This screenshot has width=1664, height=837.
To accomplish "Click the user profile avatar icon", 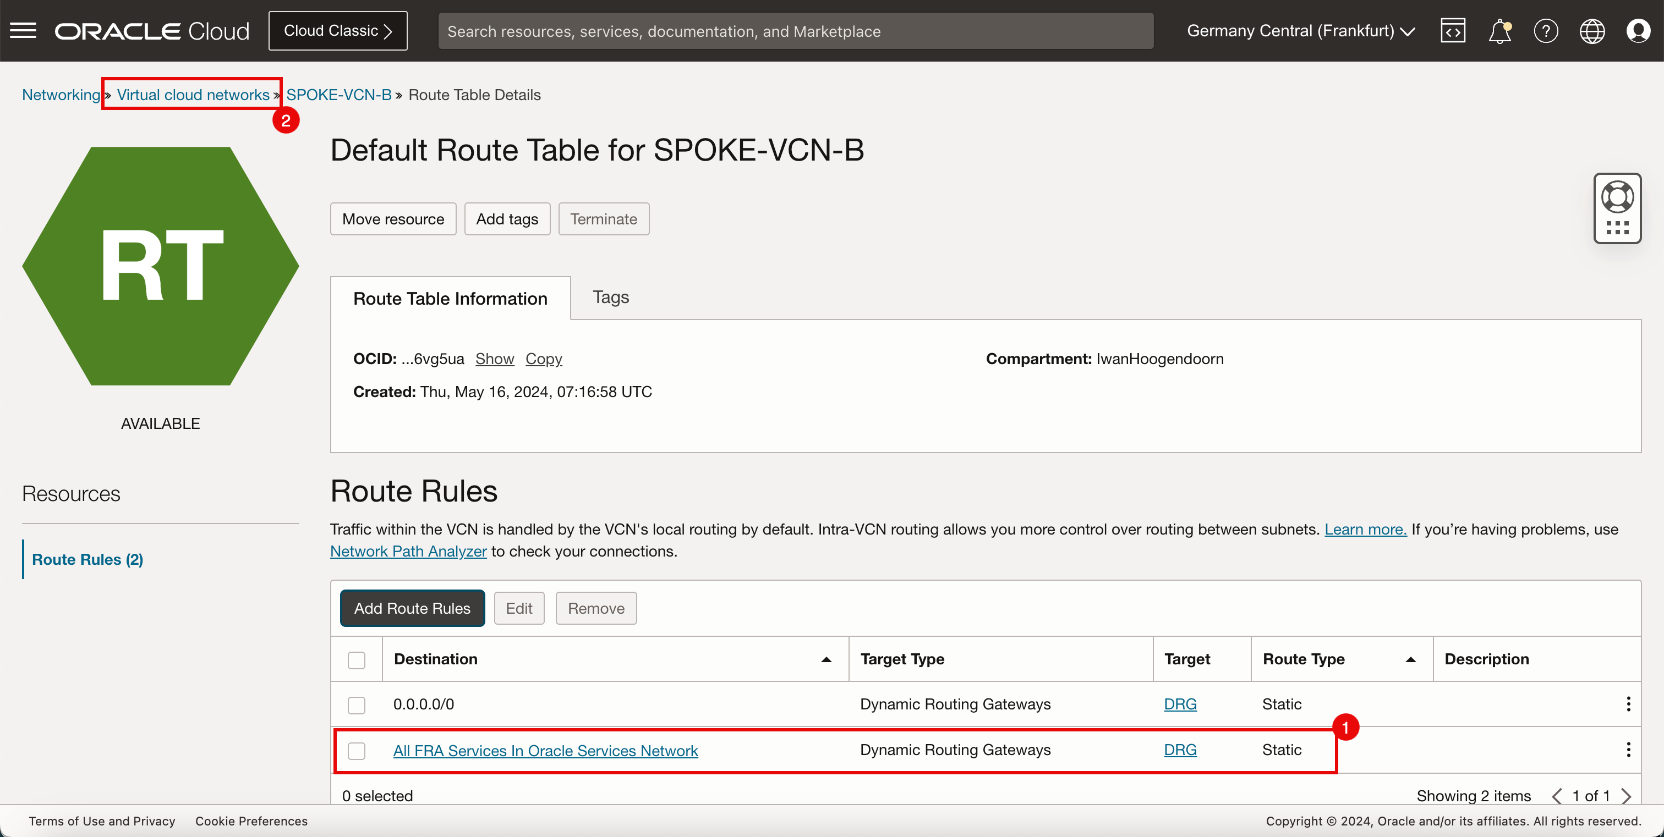I will click(1637, 31).
